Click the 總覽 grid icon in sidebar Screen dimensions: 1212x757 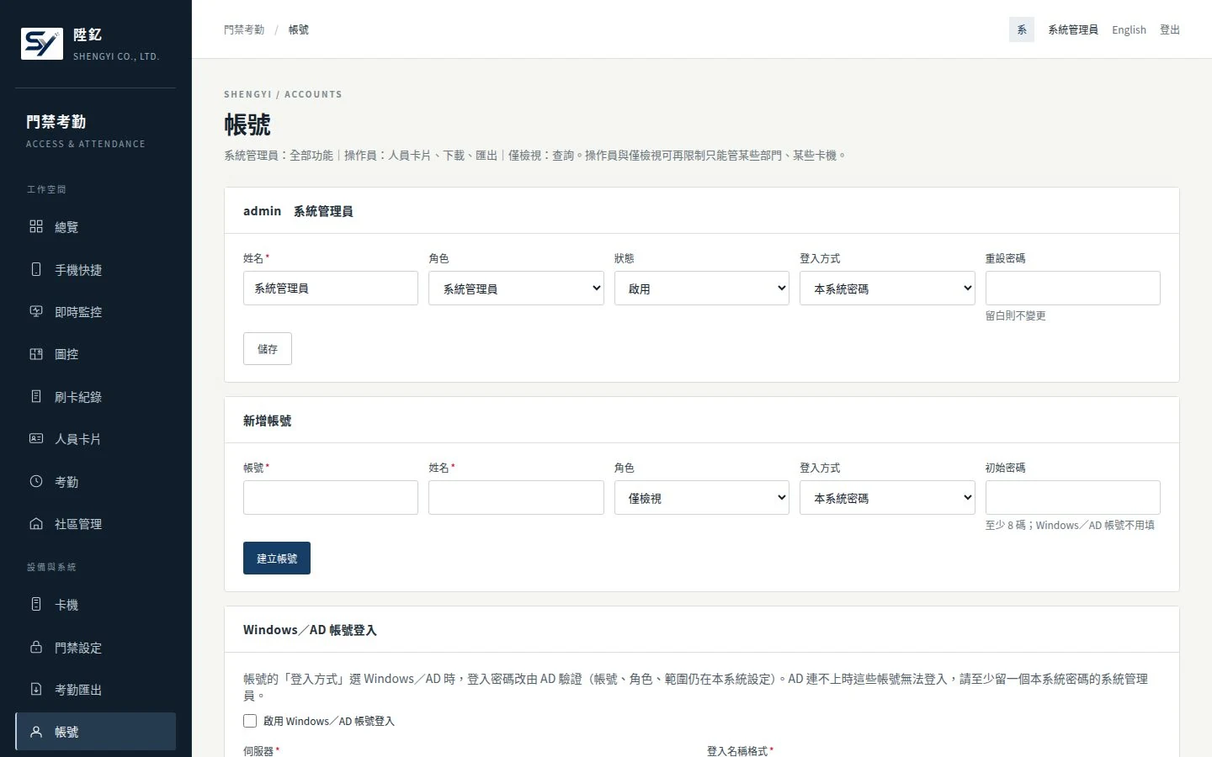[36, 226]
